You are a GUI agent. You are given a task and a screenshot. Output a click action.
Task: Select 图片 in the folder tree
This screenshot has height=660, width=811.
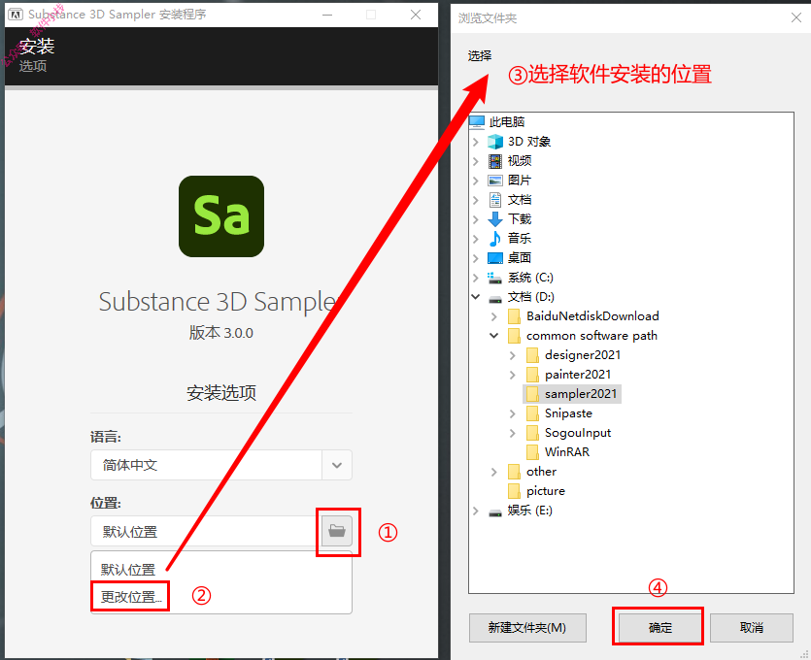pyautogui.click(x=520, y=181)
